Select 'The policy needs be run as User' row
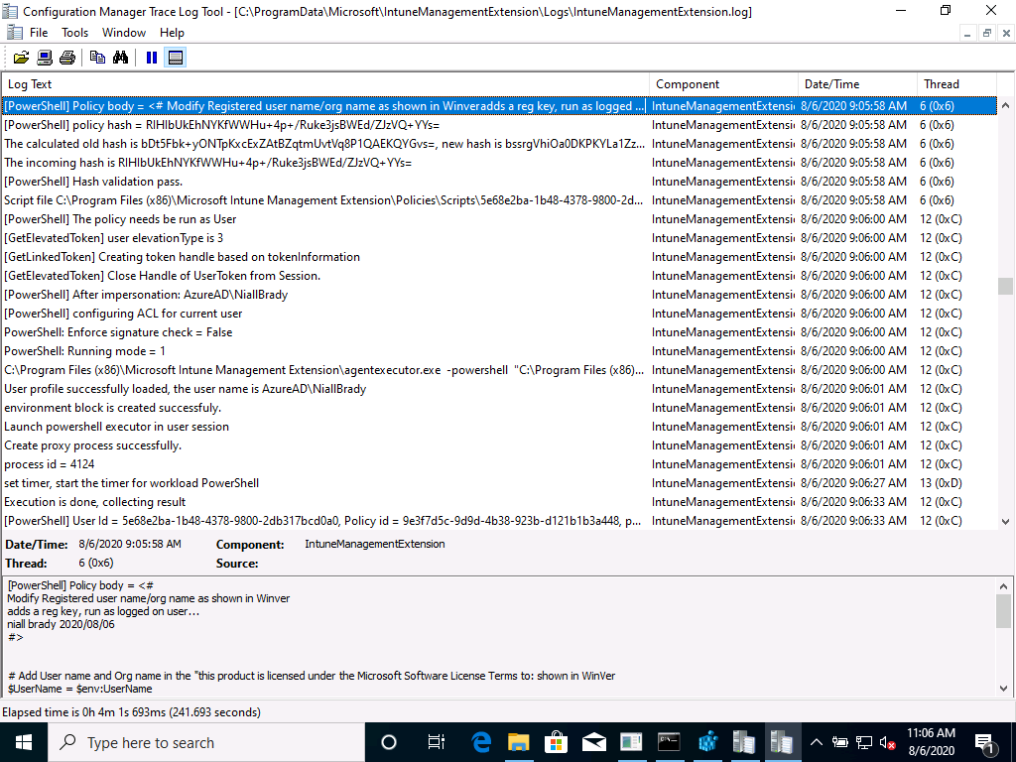The image size is (1016, 762). [x=499, y=219]
